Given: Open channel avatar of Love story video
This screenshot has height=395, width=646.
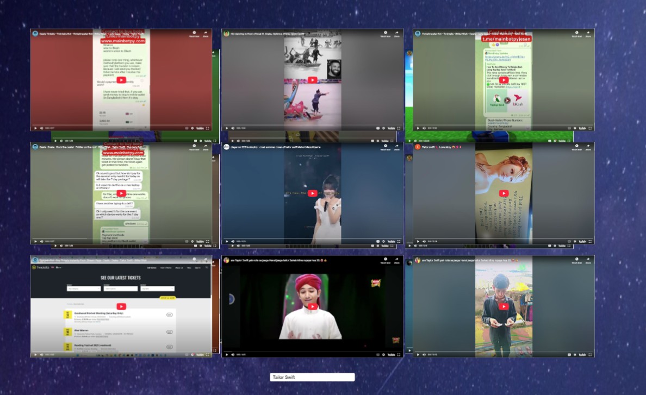Looking at the screenshot, I should 418,147.
